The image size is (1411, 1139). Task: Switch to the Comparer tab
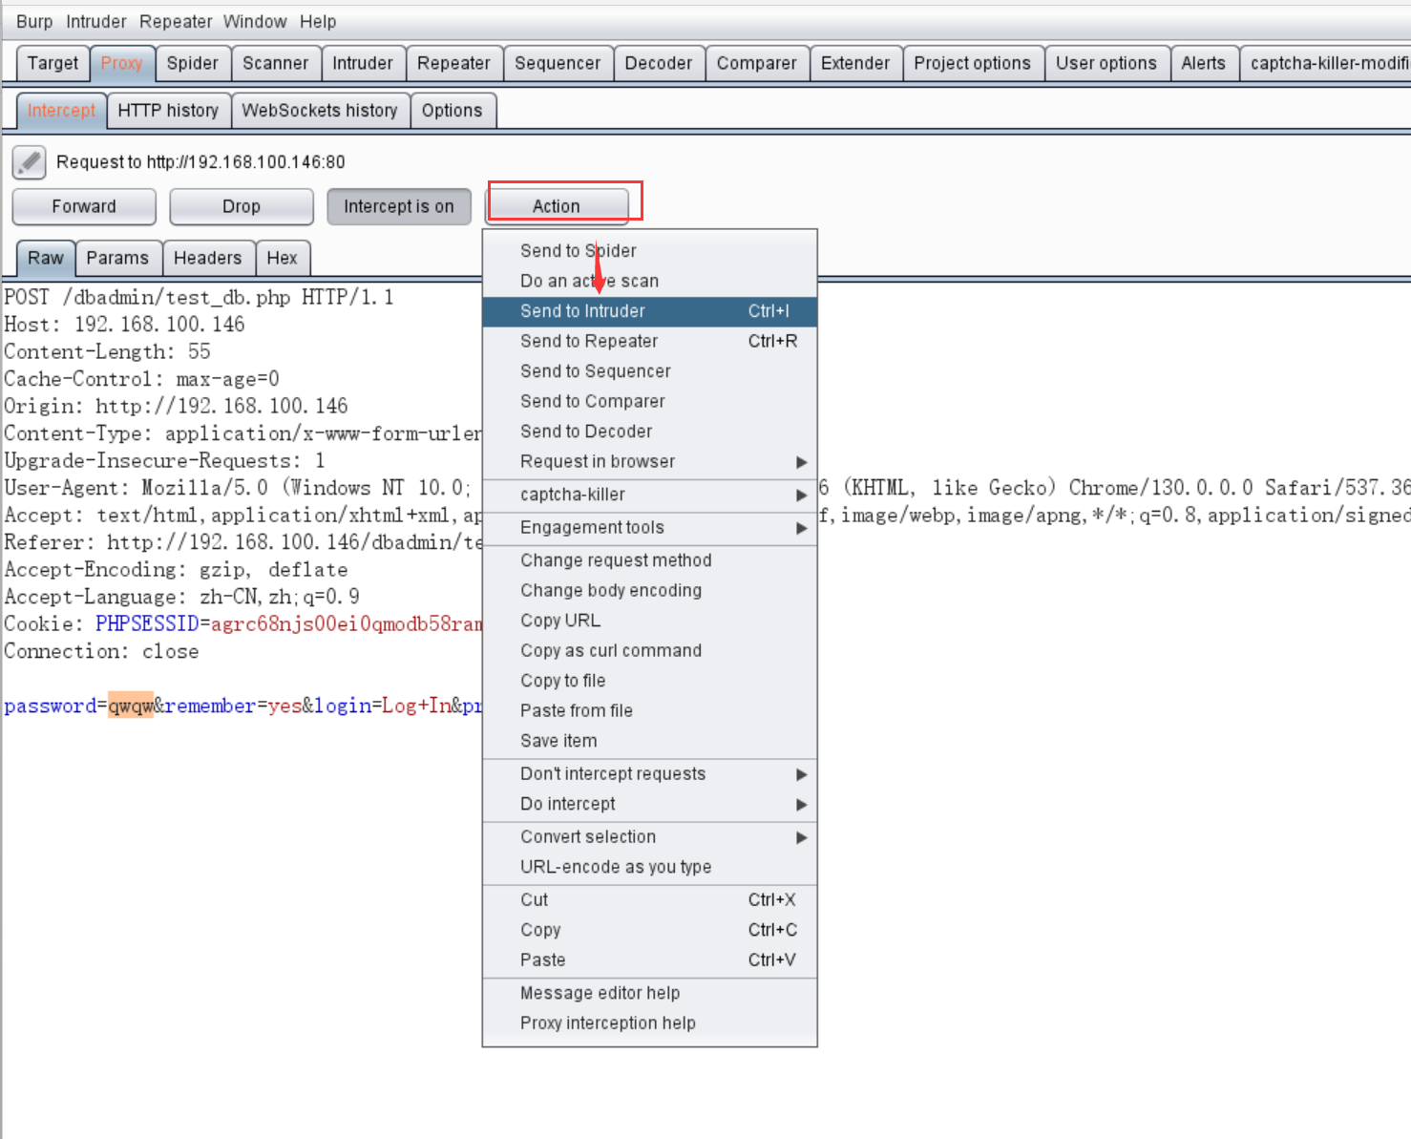pos(757,63)
